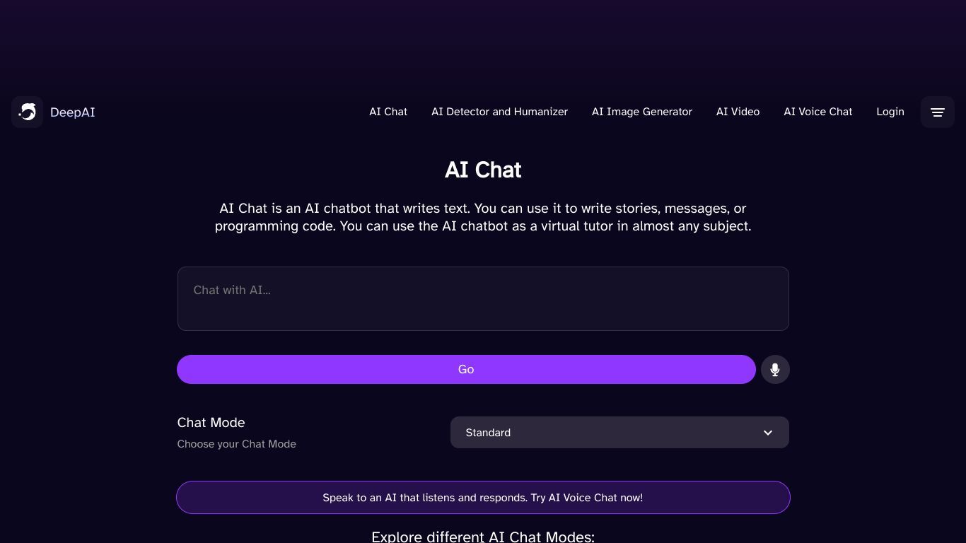The image size is (966, 543).
Task: Click the Chat Mode dropdown chevron arrow
Action: coord(768,433)
